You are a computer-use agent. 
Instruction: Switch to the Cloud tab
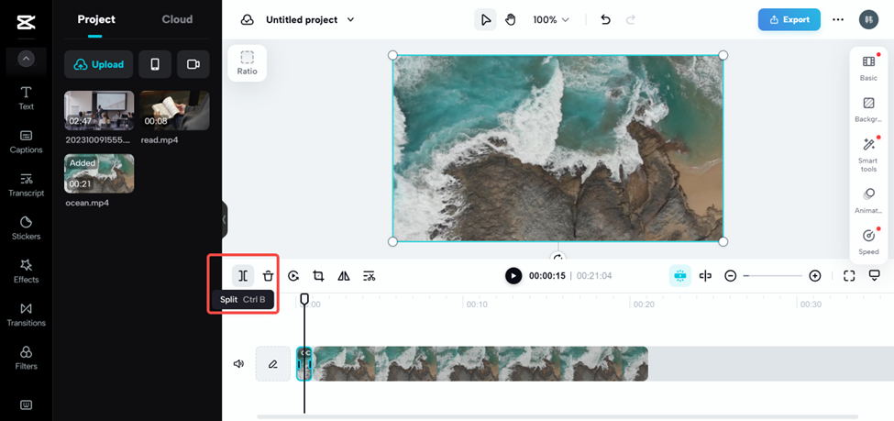177,19
